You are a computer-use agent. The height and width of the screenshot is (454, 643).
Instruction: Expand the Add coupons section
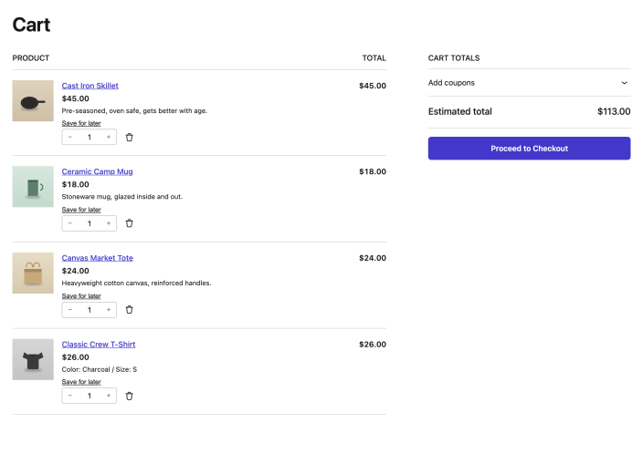pyautogui.click(x=529, y=83)
